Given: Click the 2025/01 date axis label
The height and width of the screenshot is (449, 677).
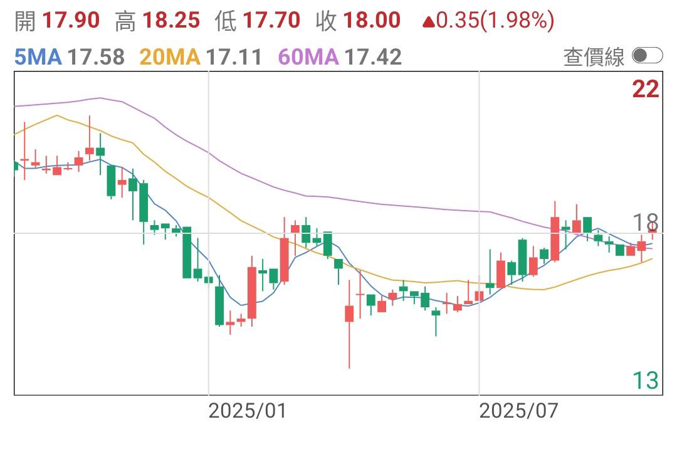Looking at the screenshot, I should pyautogui.click(x=248, y=411).
